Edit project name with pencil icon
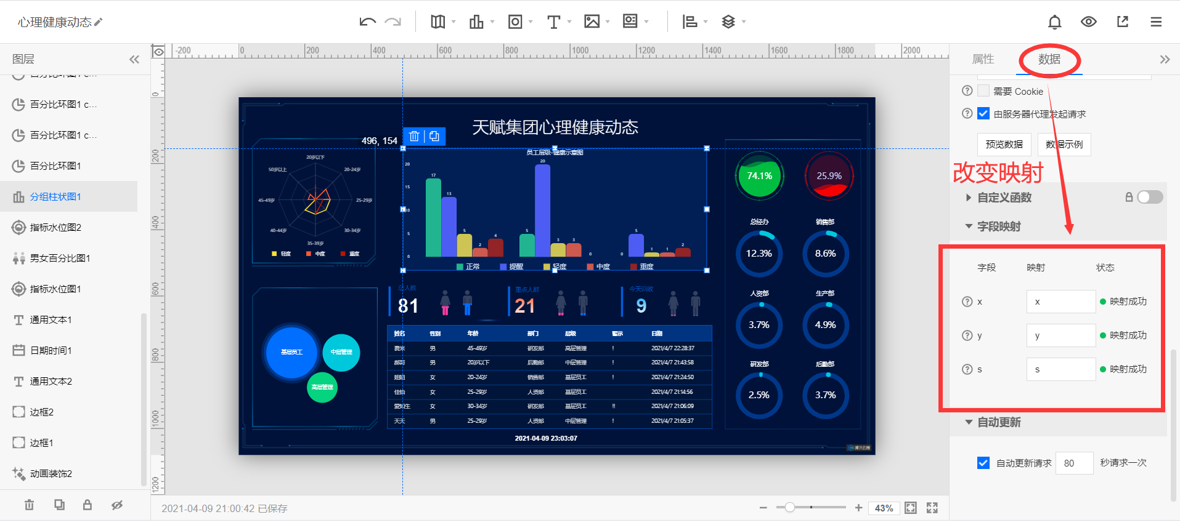This screenshot has height=525, width=1180. [99, 22]
